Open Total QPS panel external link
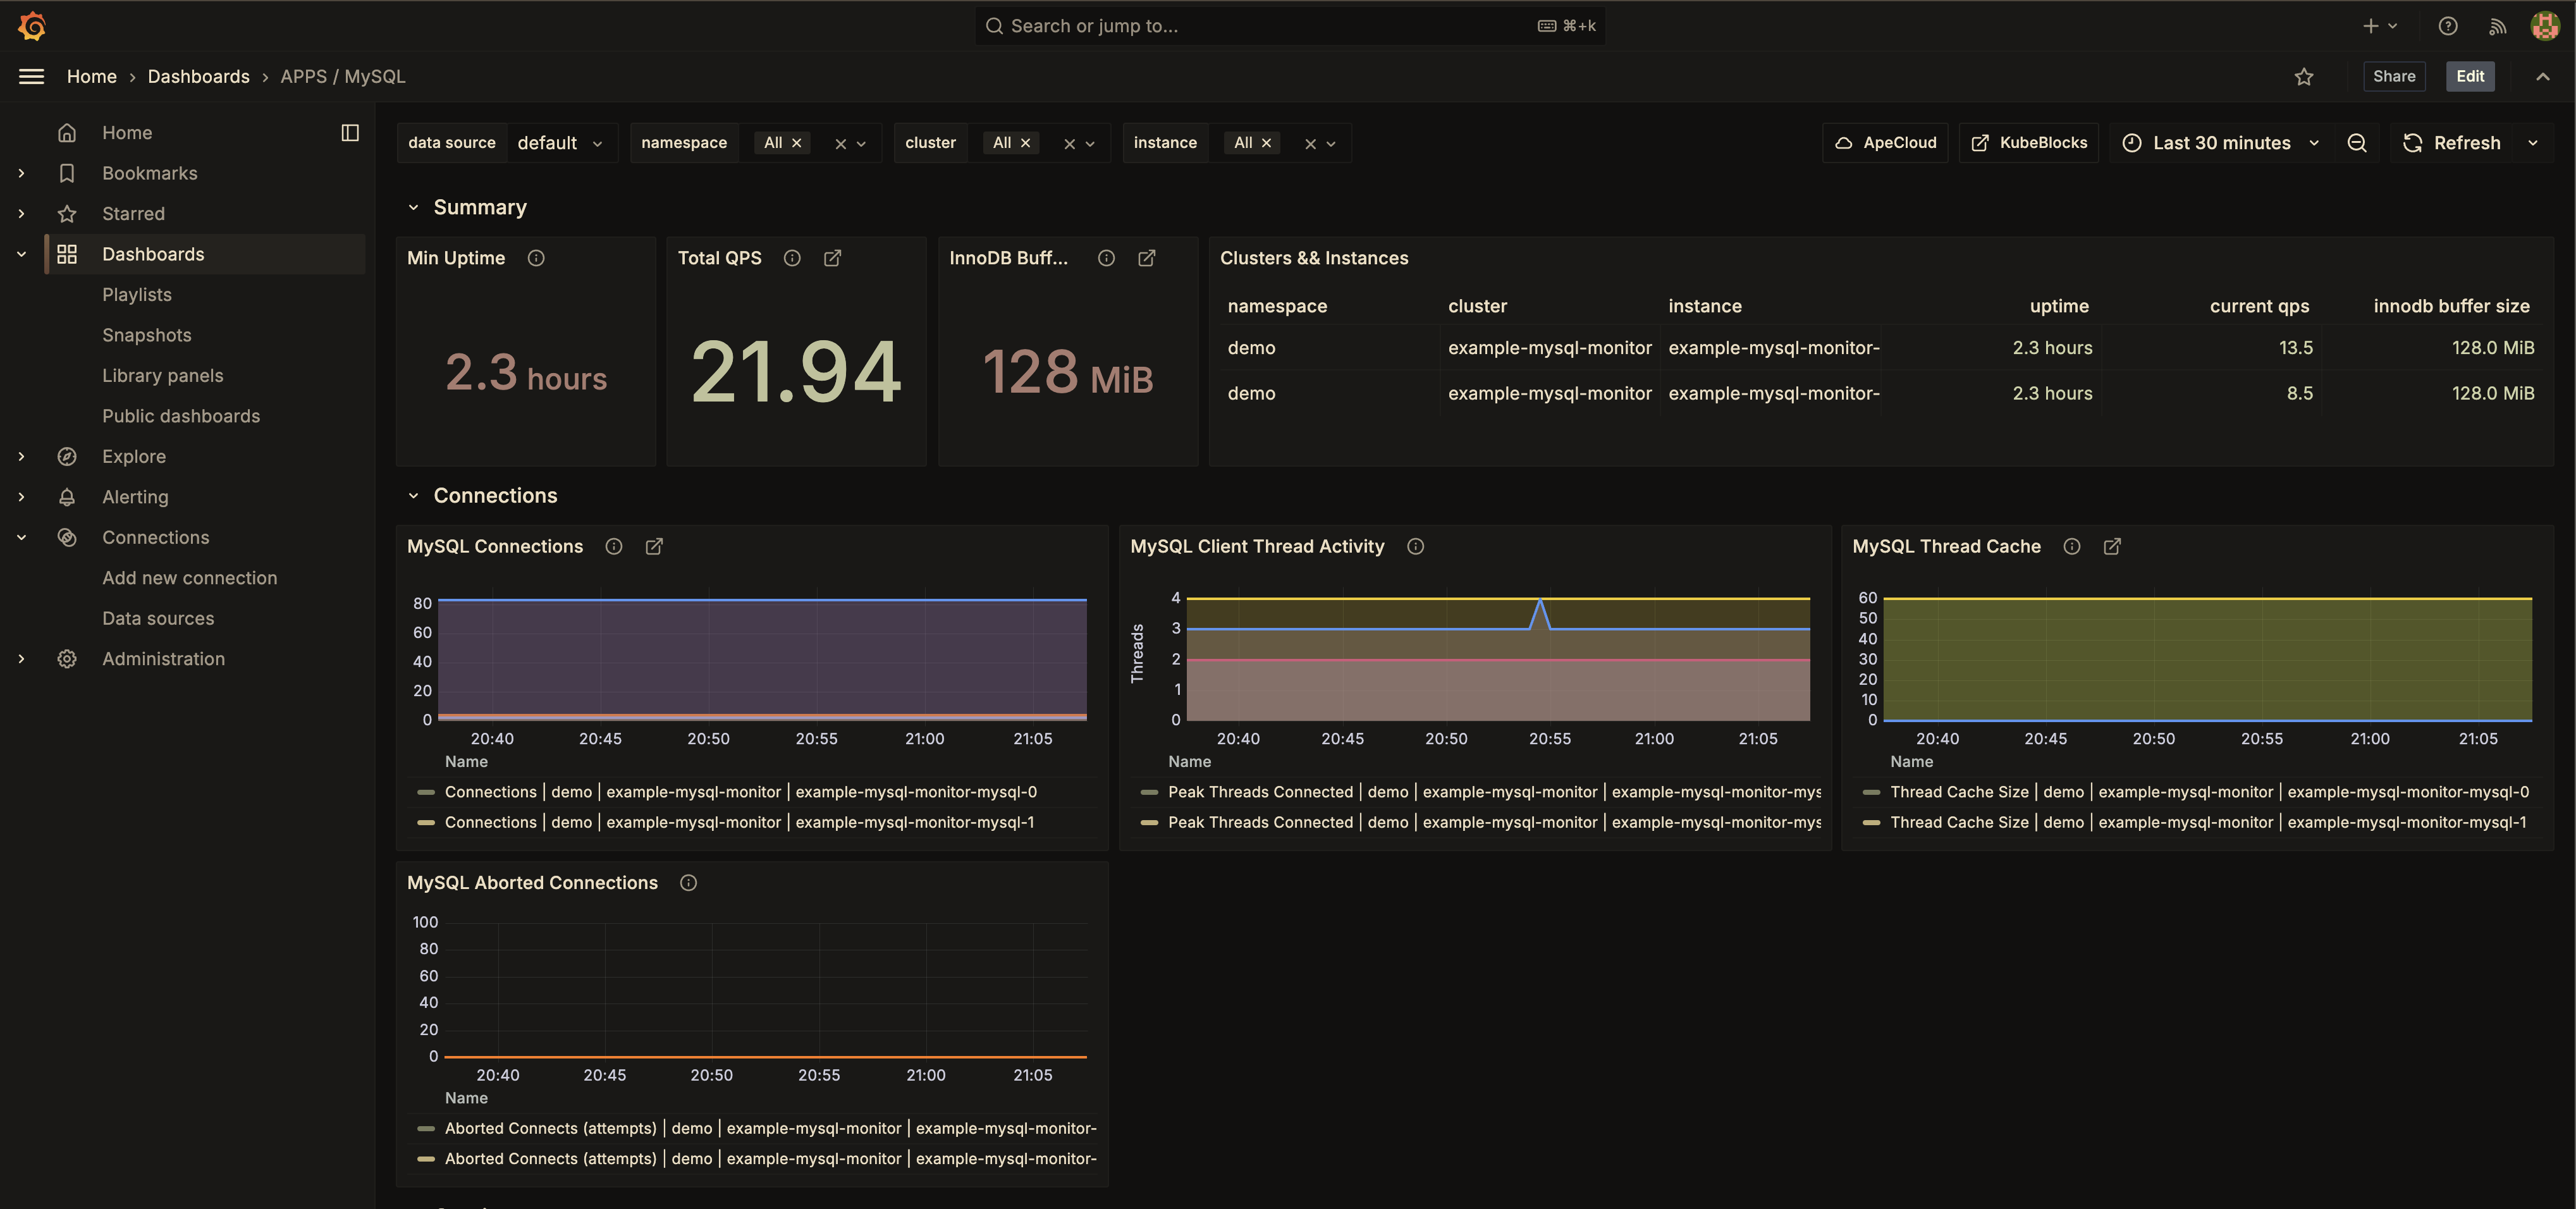This screenshot has width=2576, height=1209. tap(832, 258)
